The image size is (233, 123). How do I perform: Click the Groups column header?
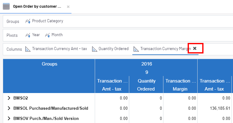tap(49, 64)
